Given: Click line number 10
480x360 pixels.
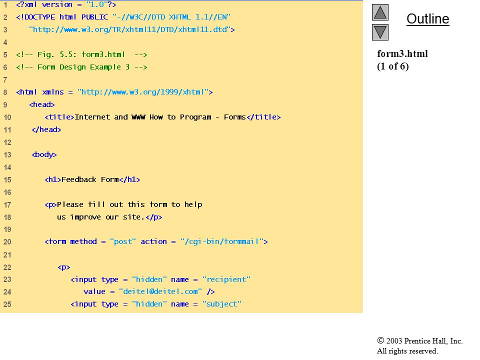Looking at the screenshot, I should pos(7,117).
